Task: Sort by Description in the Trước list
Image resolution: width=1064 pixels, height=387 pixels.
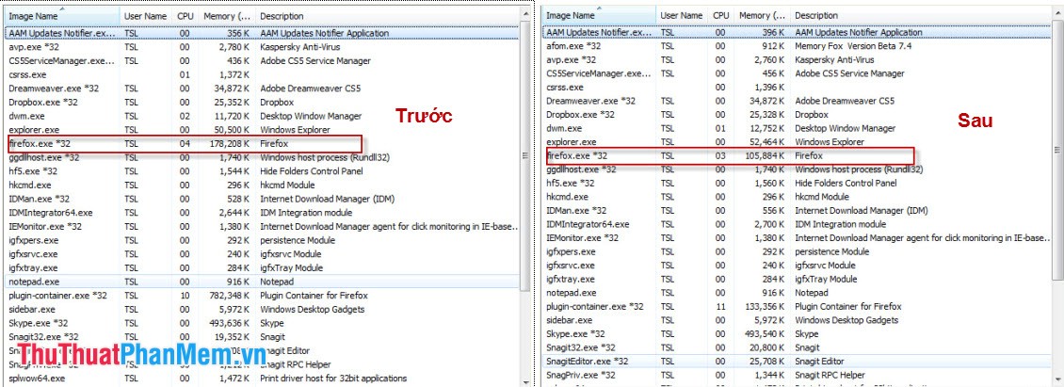Action: click(387, 16)
